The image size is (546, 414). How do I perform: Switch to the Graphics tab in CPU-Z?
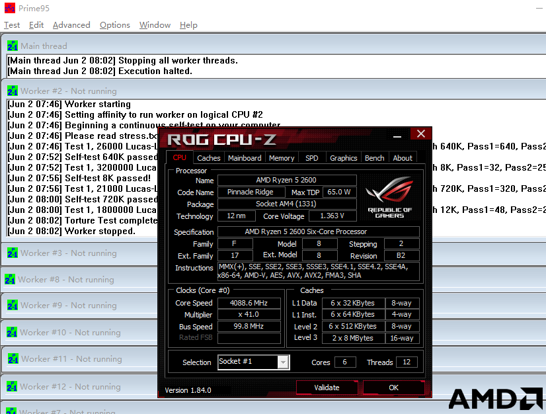(343, 158)
